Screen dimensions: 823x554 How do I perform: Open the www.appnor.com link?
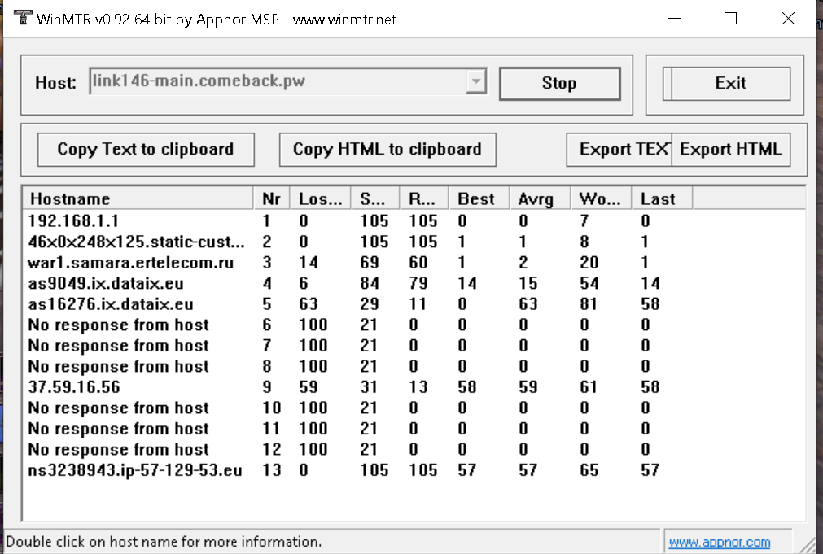pyautogui.click(x=719, y=542)
